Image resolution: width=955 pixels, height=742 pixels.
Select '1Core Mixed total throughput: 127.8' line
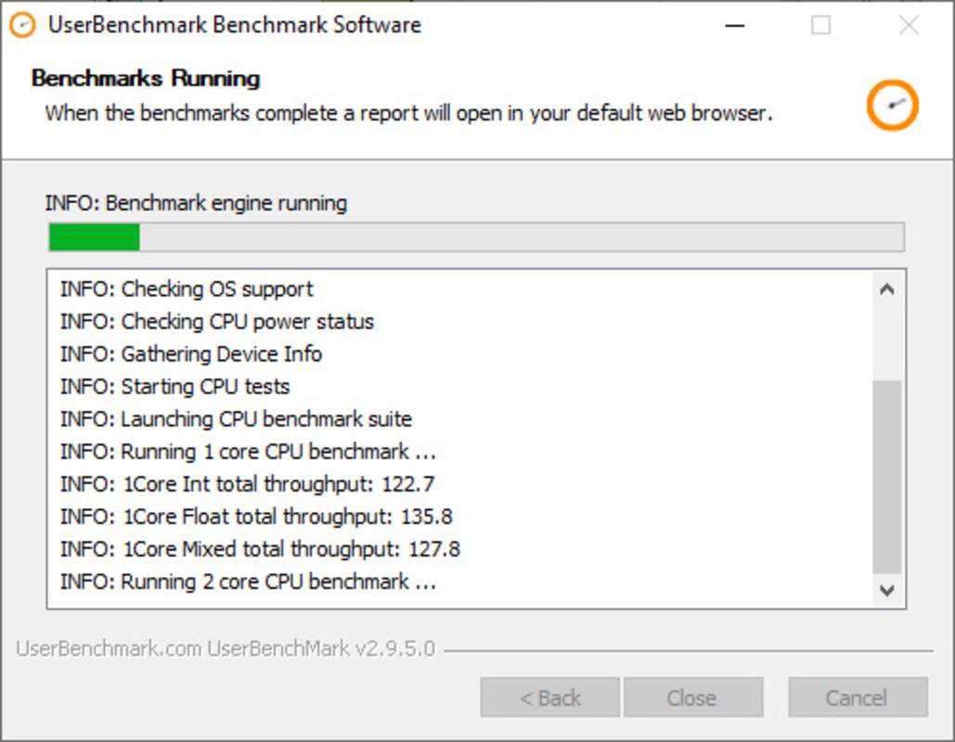(x=260, y=549)
